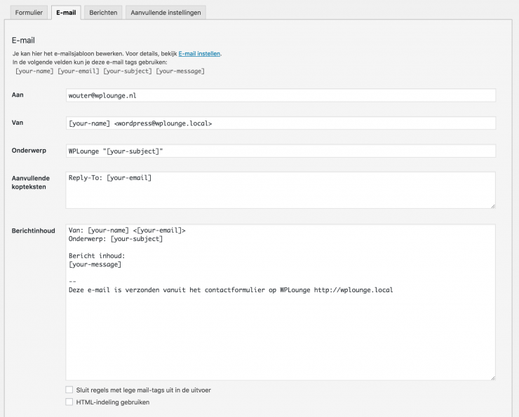Follow the E-mail instellen link
Viewport: 519px width, 417px height.
tap(199, 53)
